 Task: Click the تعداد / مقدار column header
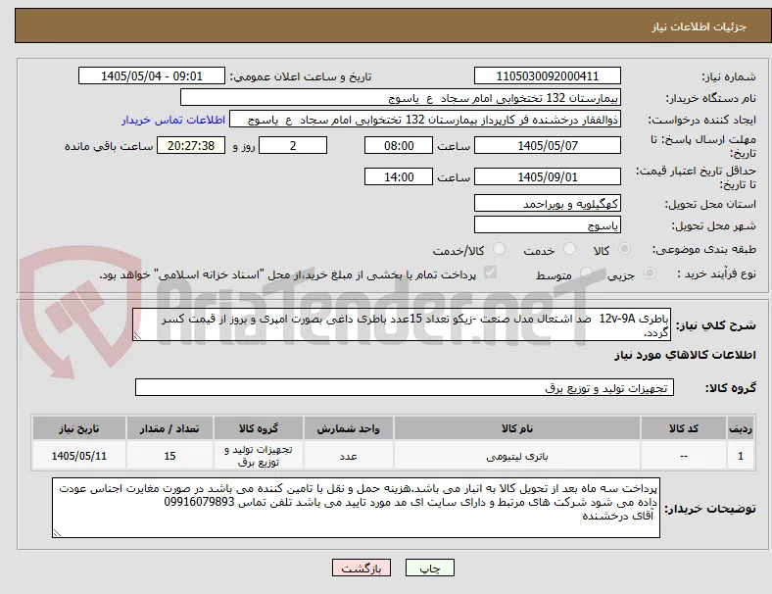click(169, 428)
